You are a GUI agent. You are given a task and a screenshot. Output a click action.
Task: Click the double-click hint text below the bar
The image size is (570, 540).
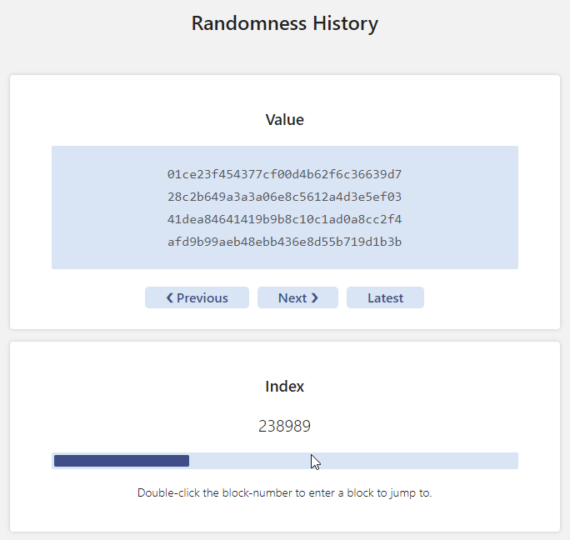[x=285, y=492]
